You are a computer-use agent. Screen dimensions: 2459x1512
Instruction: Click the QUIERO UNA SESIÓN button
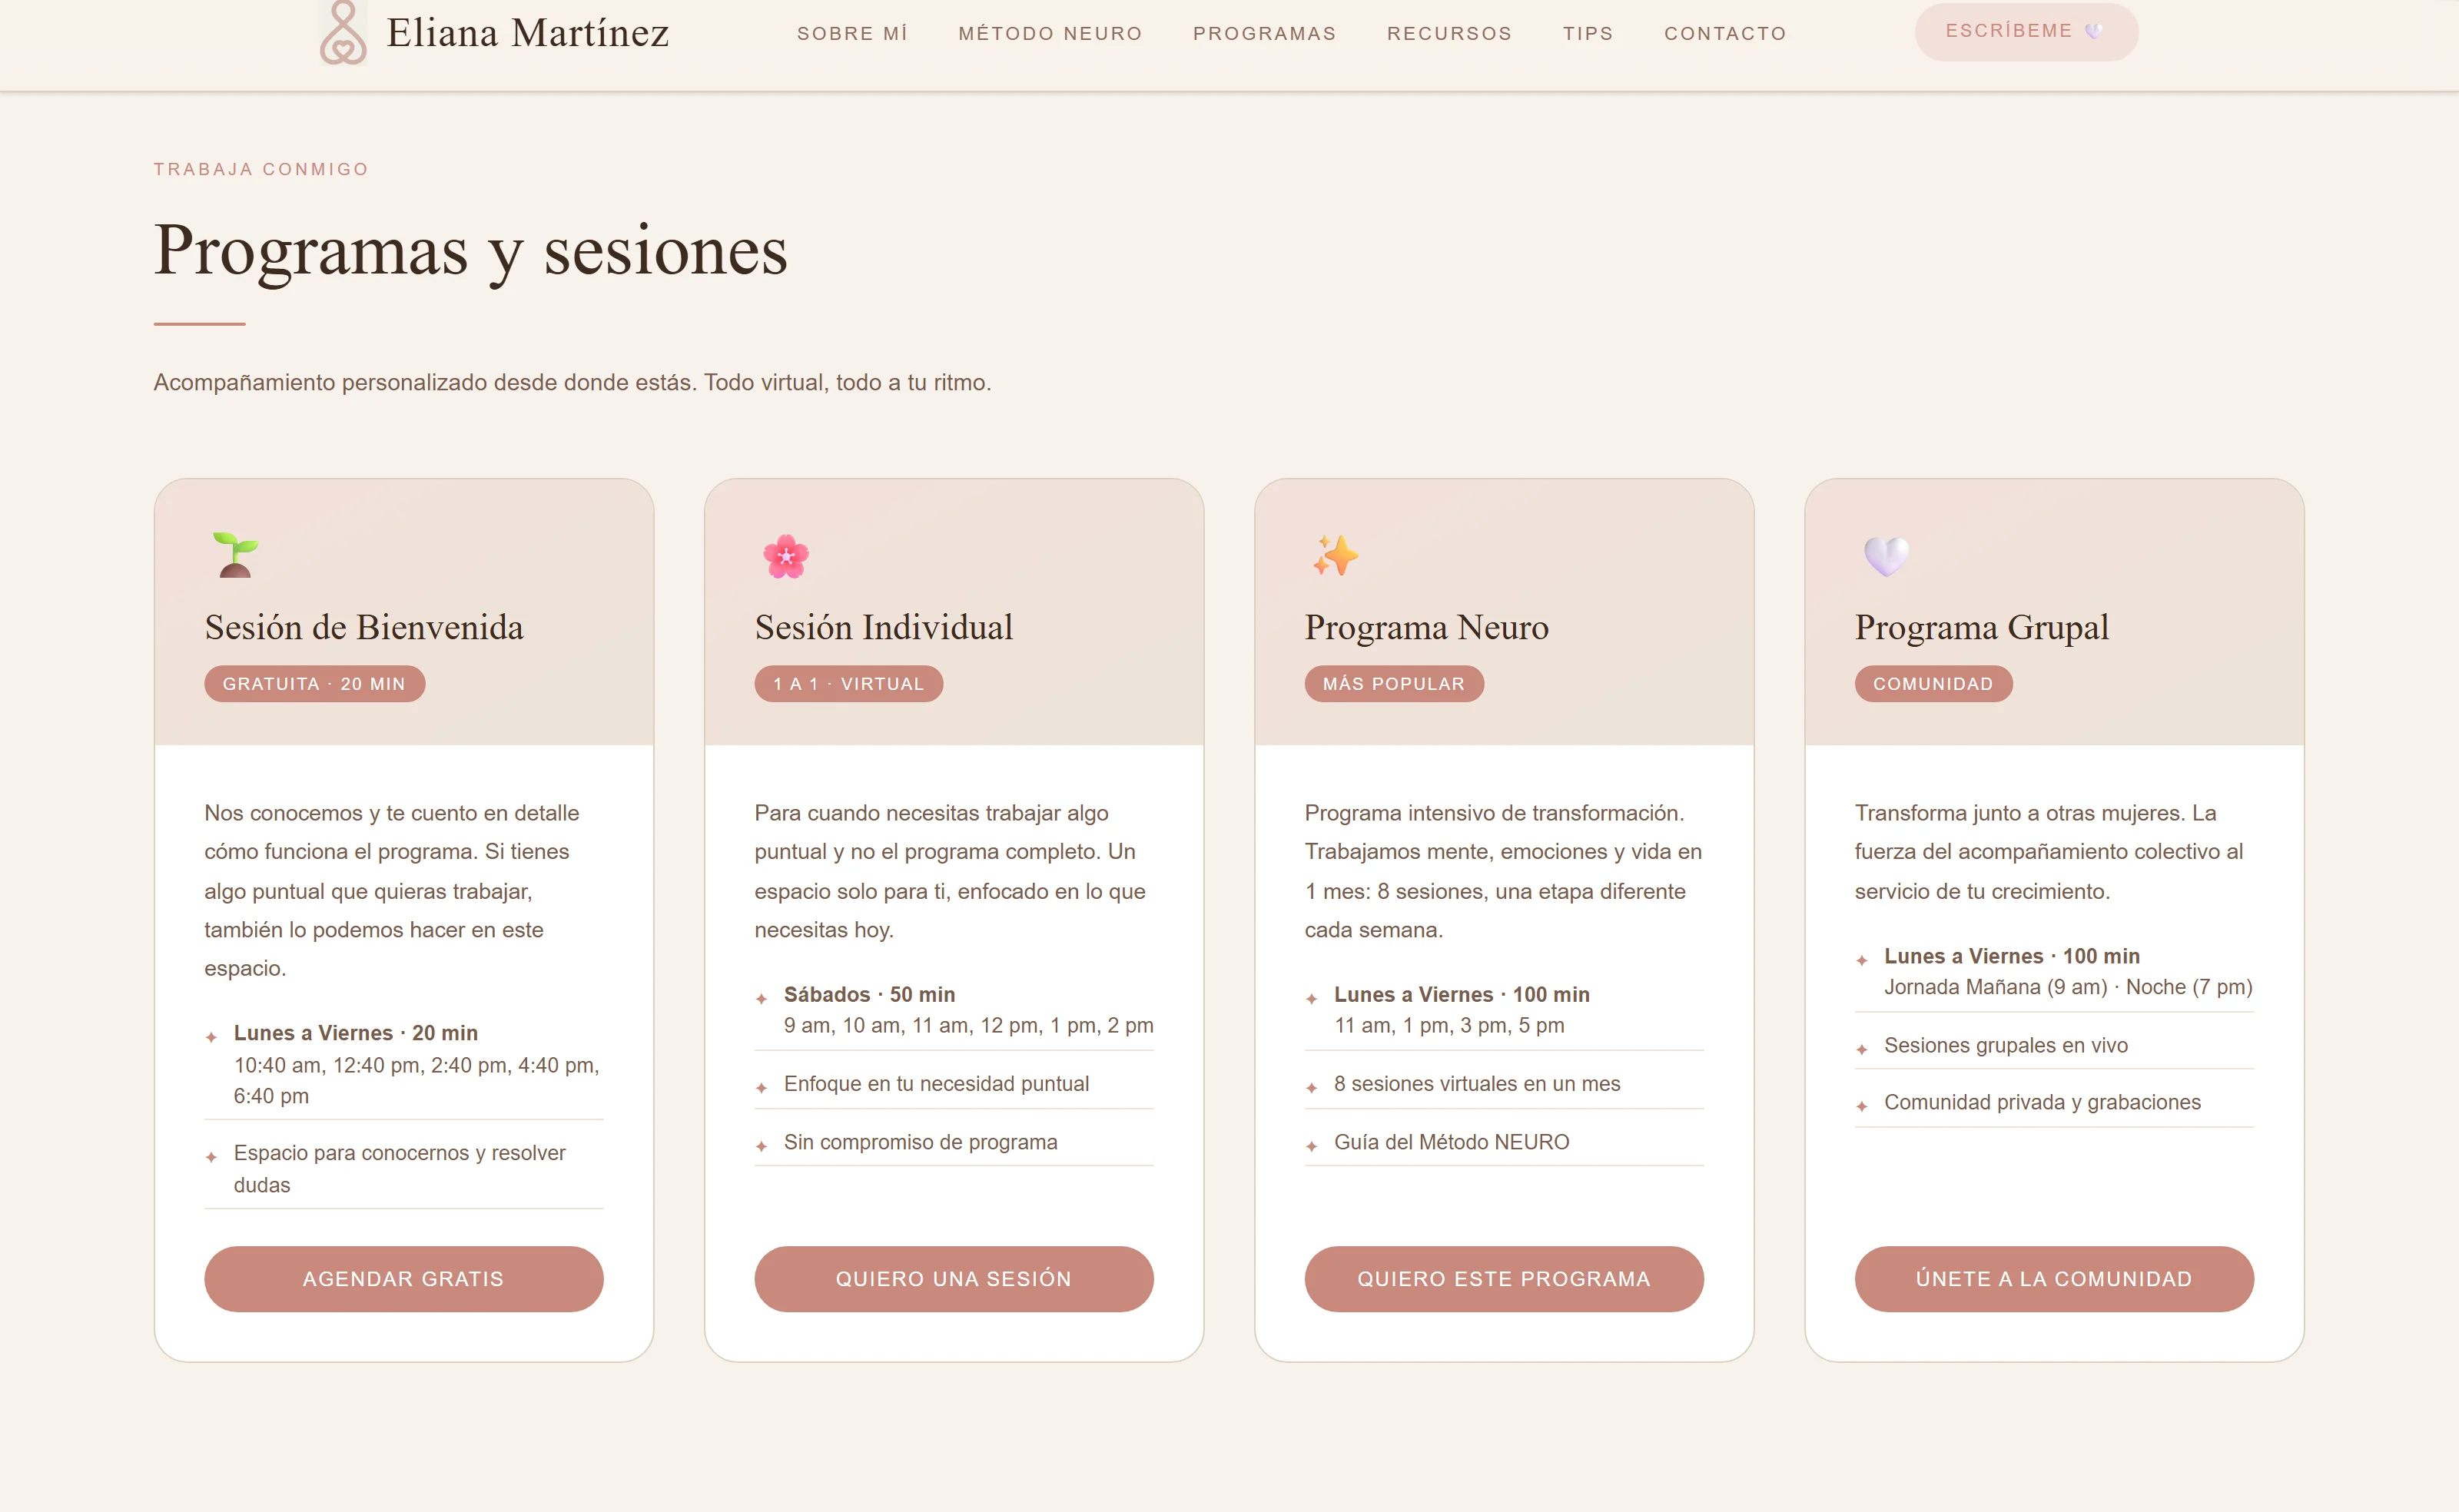point(954,1279)
